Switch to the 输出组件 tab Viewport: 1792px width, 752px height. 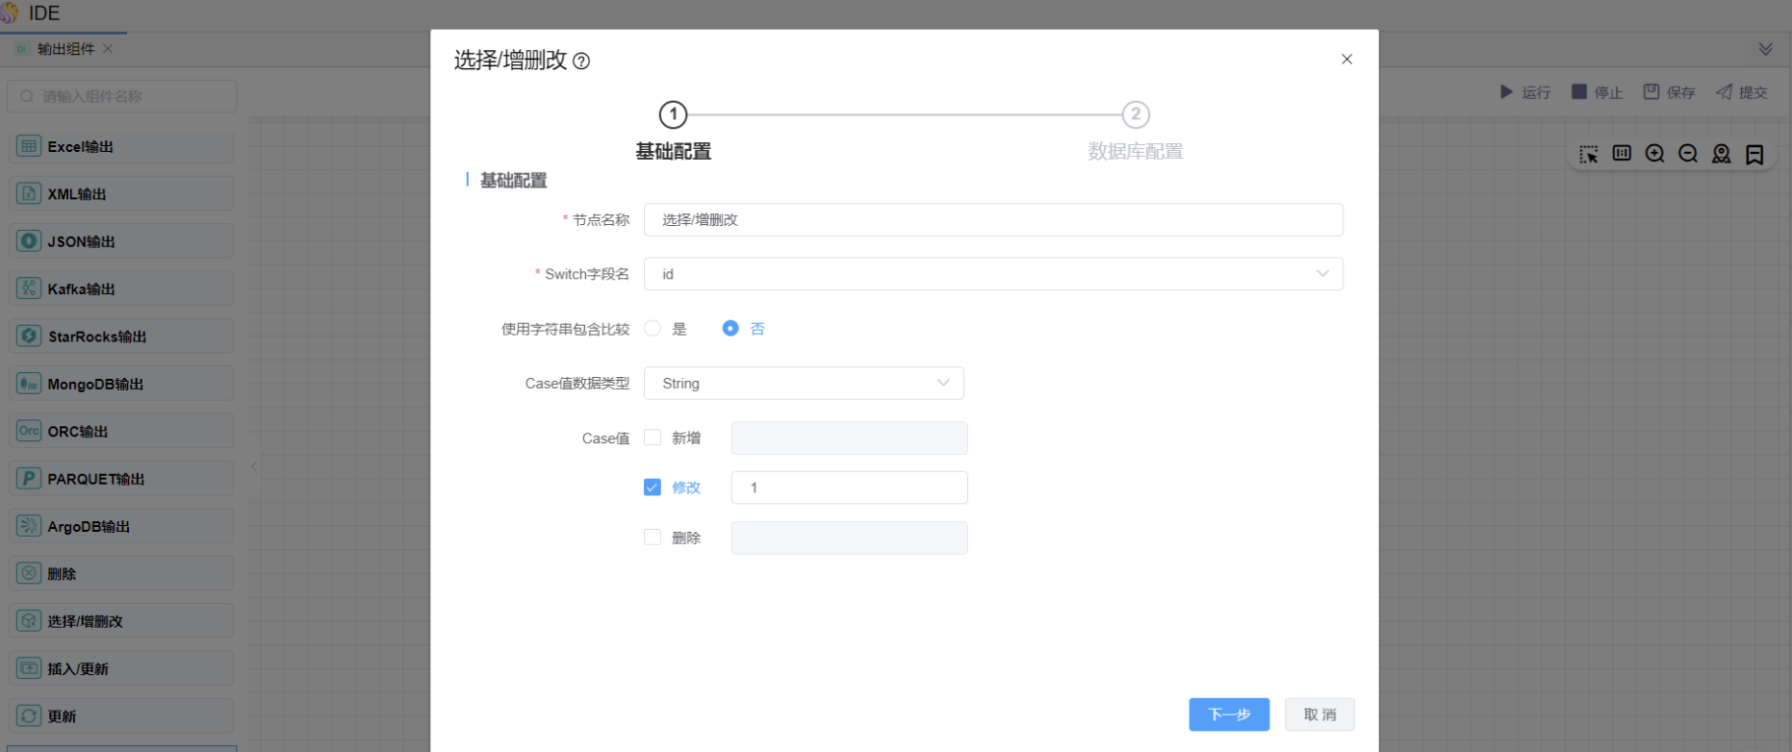coord(65,49)
